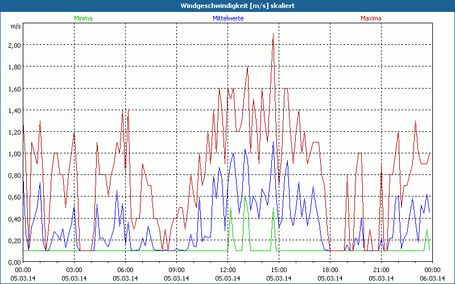The height and width of the screenshot is (284, 455).
Task: Select the 18:00 time marker
Action: pos(330,269)
